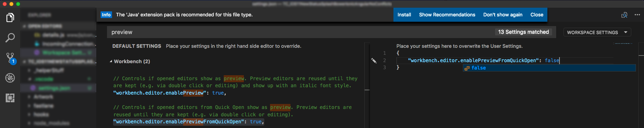Click the workspace settings minimap
This screenshot has height=128, width=644.
click(623, 43)
